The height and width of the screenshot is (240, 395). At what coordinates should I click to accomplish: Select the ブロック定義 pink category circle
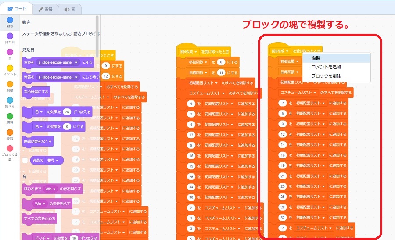(10, 149)
